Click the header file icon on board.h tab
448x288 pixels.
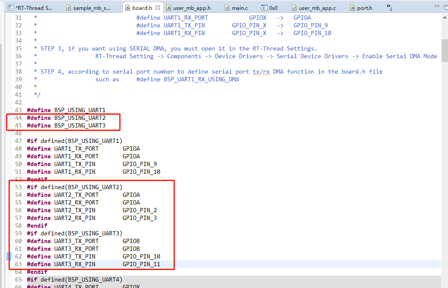point(127,7)
